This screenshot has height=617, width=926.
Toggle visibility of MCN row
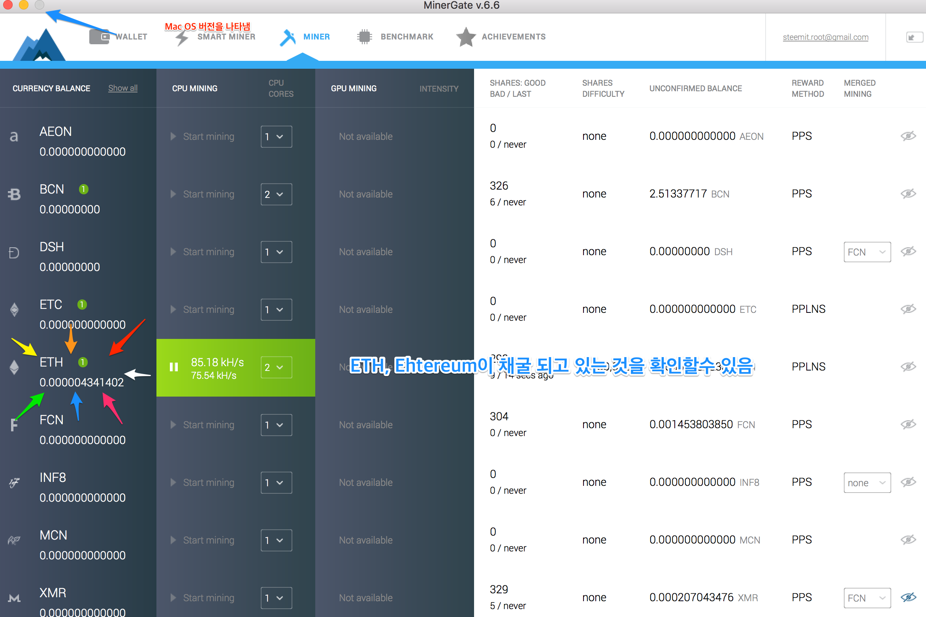coord(908,540)
